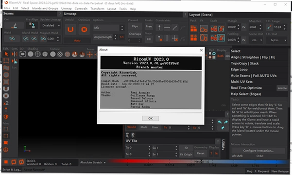Open the Edit menu
The image size is (292, 175).
point(16,8)
